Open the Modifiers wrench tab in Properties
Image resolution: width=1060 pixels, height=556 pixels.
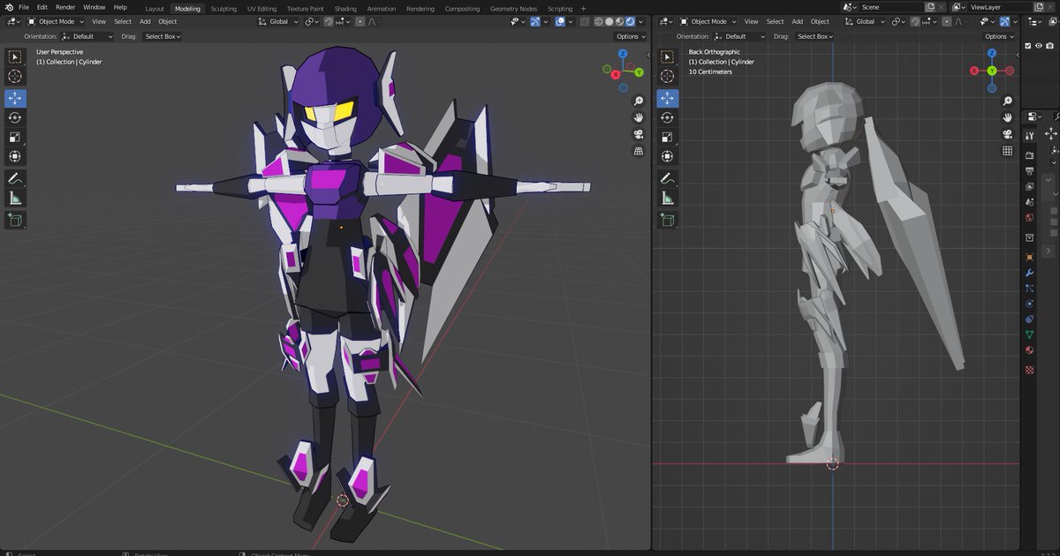coord(1029,273)
